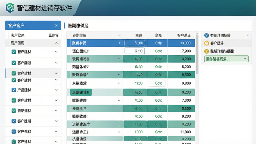Viewport: 256px width, 144px height.
Task: Click the yellow alert icon beside 账期详细与提醒
Action: tap(206, 51)
